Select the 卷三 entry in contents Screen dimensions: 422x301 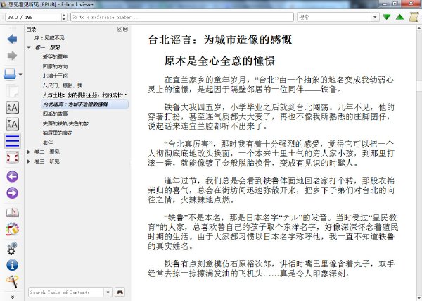click(47, 161)
